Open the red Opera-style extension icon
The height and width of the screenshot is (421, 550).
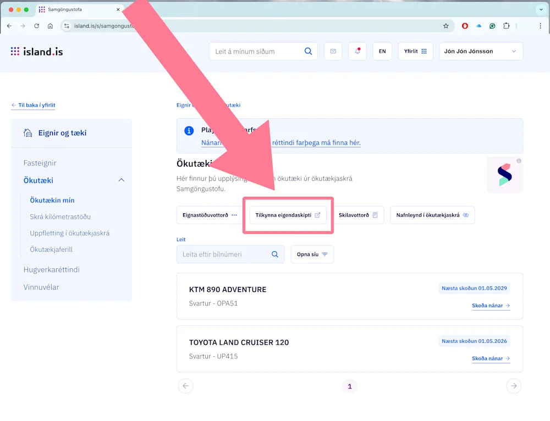click(x=465, y=26)
